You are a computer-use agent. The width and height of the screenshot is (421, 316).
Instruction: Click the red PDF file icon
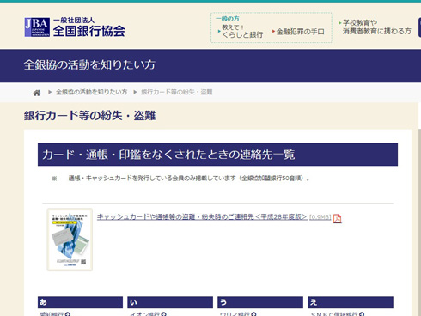[x=338, y=218]
